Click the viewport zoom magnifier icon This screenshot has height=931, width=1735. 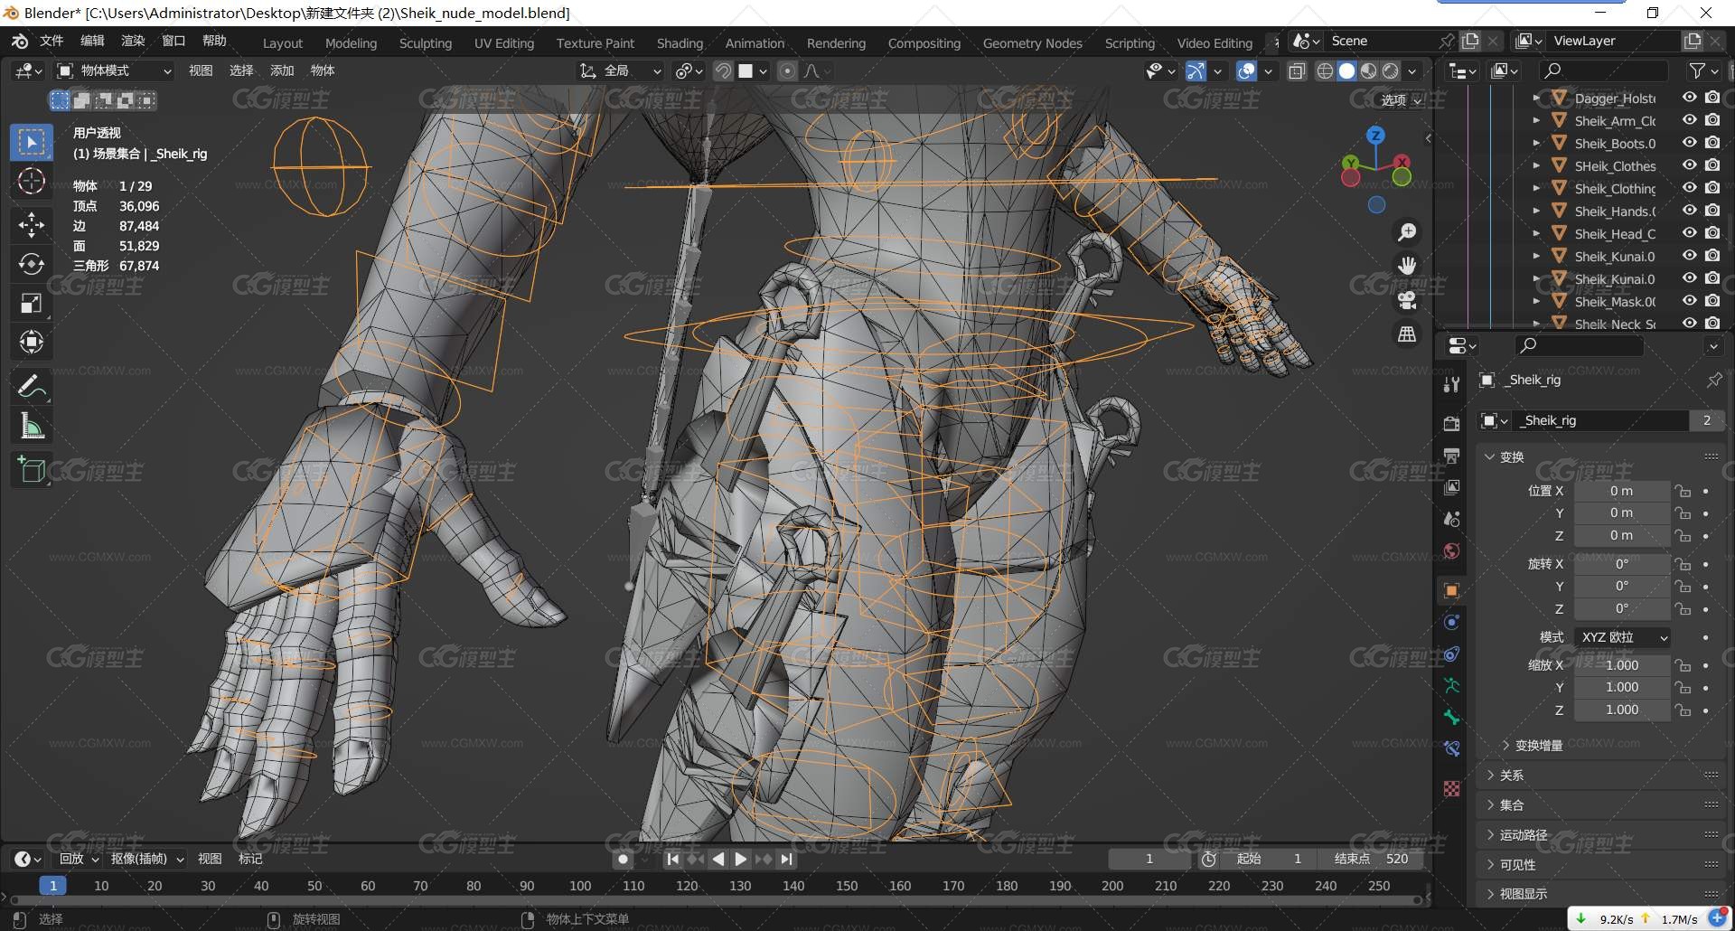pyautogui.click(x=1407, y=233)
